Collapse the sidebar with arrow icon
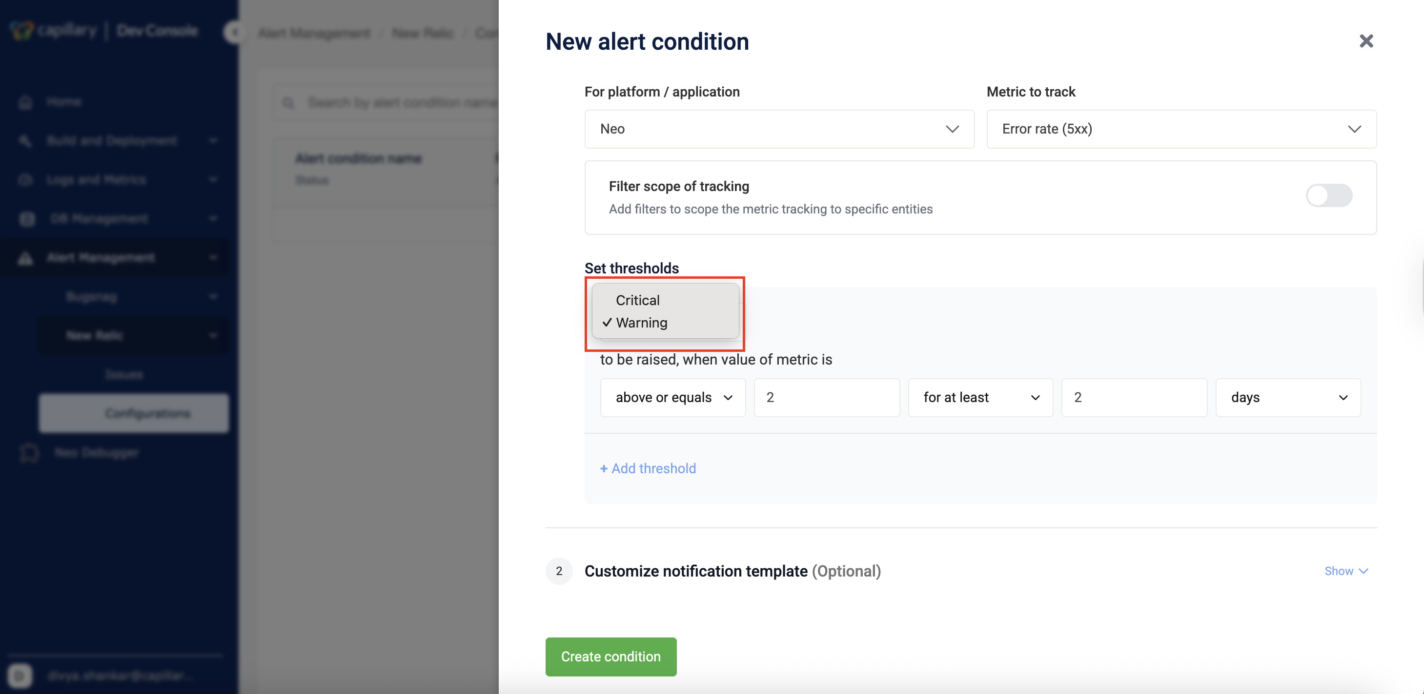This screenshot has width=1424, height=694. (235, 33)
